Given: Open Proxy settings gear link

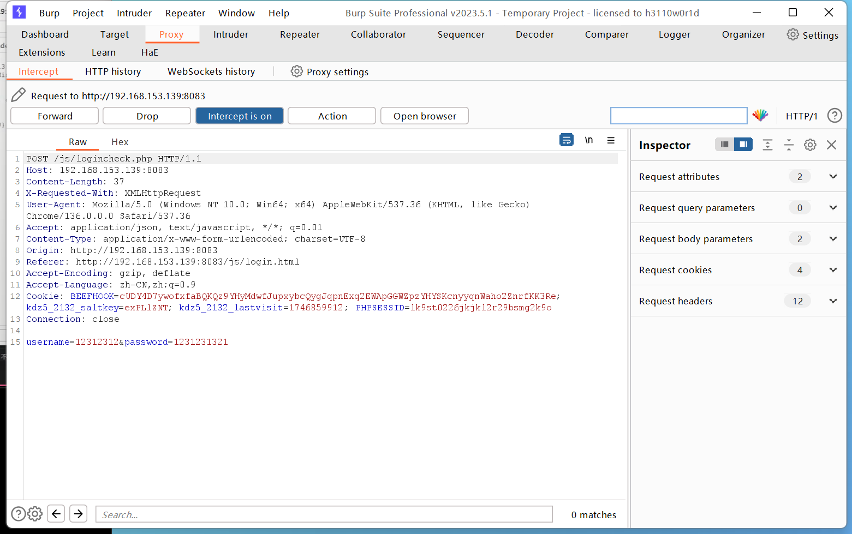Looking at the screenshot, I should coord(329,71).
